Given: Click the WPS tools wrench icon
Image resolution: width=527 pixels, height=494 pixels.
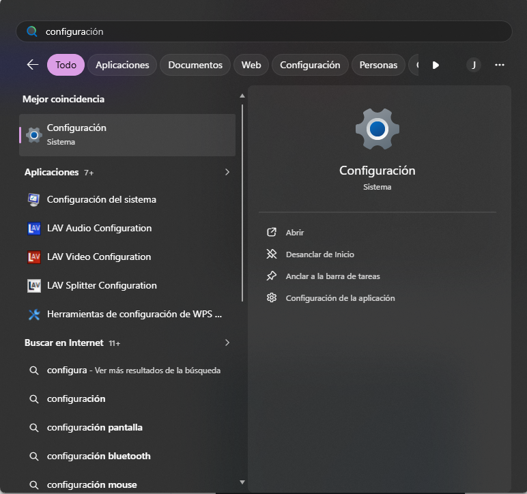Looking at the screenshot, I should (33, 315).
